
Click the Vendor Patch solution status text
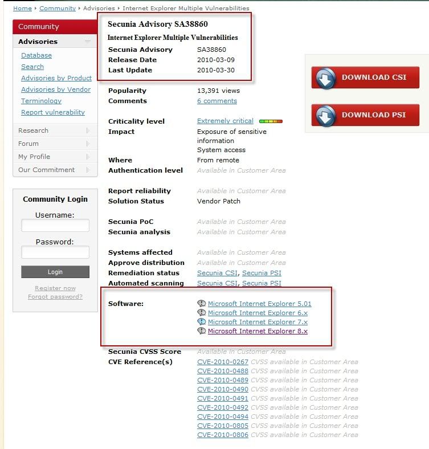(x=219, y=201)
